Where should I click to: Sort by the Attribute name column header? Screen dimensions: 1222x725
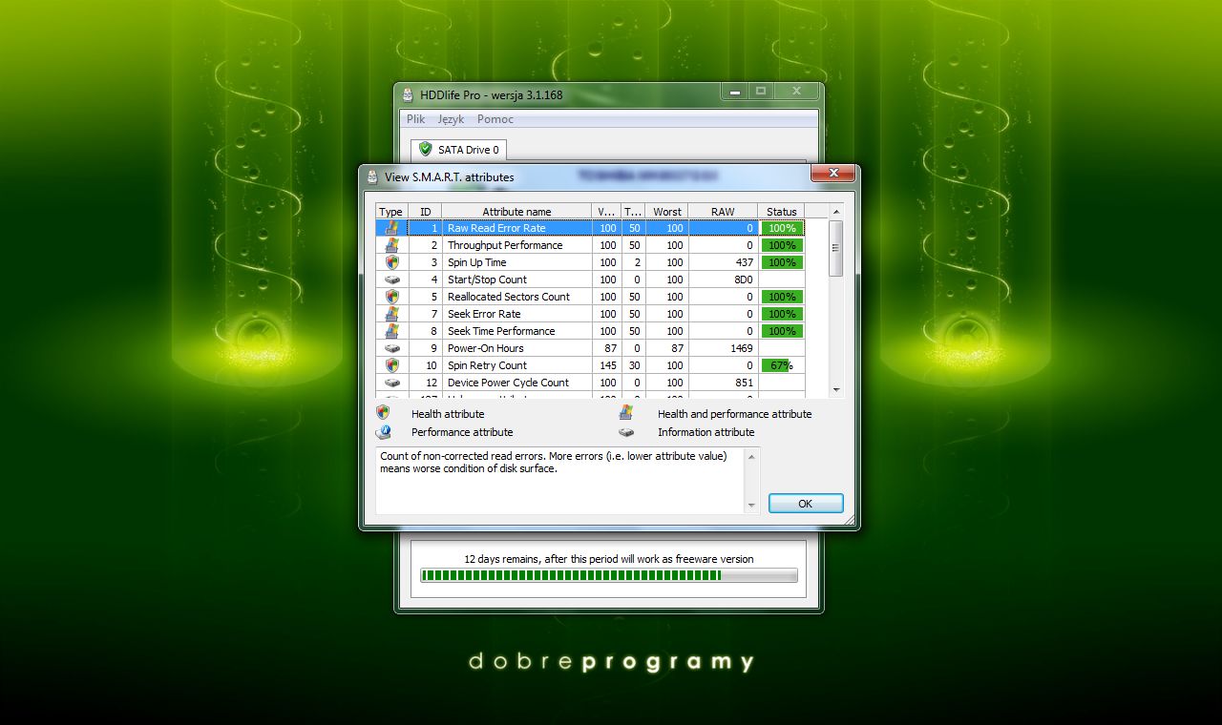pos(516,212)
